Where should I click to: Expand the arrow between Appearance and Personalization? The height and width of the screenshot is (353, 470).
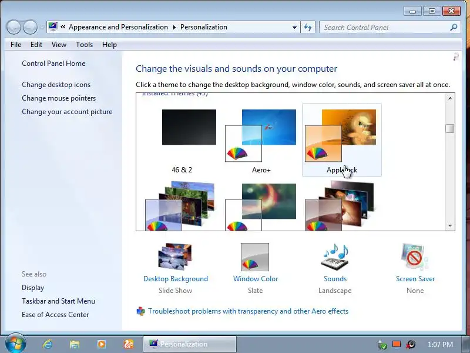click(174, 27)
